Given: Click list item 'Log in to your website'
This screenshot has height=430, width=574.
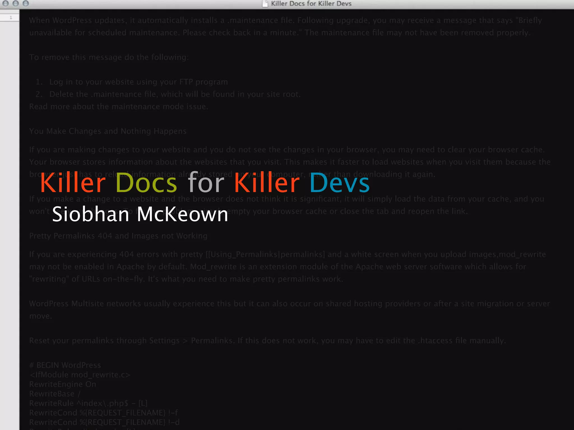Looking at the screenshot, I should pos(138,82).
